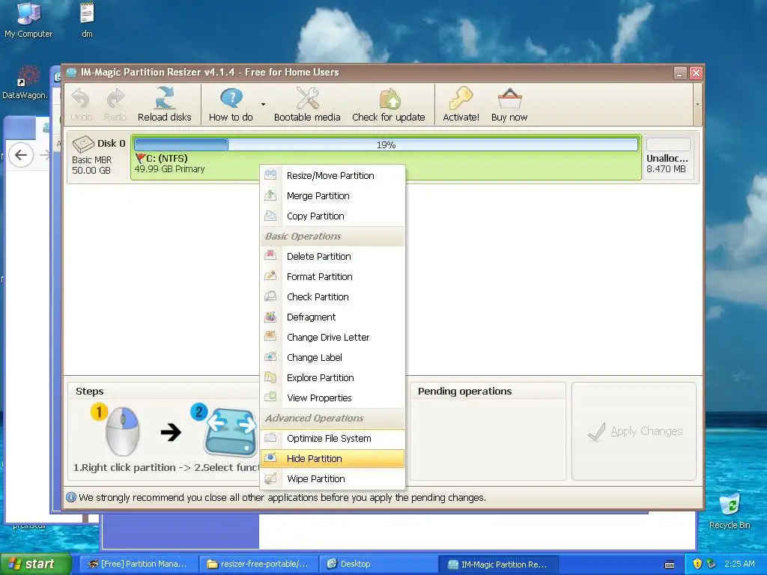Switch to Desktop taskbar button
Viewport: 767px width, 575px height.
[378, 564]
